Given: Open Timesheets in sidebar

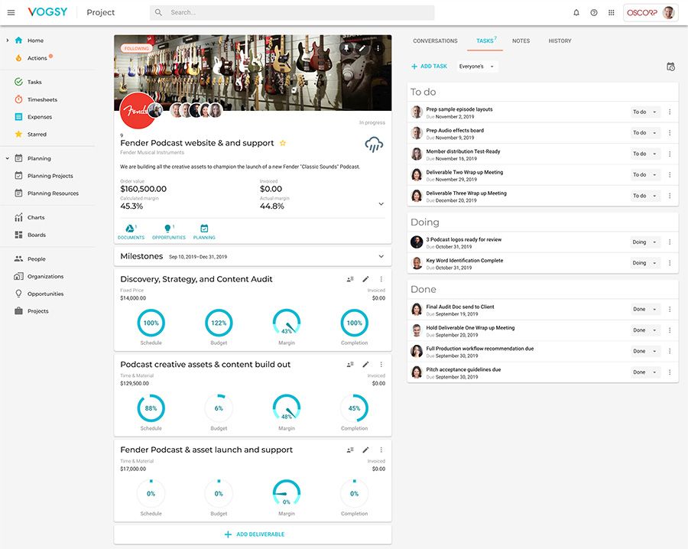Looking at the screenshot, I should (x=42, y=99).
